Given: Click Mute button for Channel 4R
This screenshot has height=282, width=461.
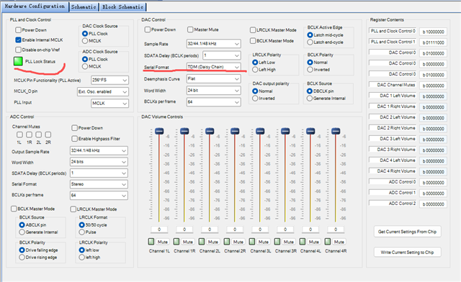Looking at the screenshot, I should [339, 242].
